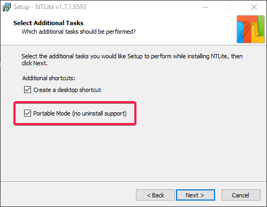Go to the previous step with < Back

[155, 195]
